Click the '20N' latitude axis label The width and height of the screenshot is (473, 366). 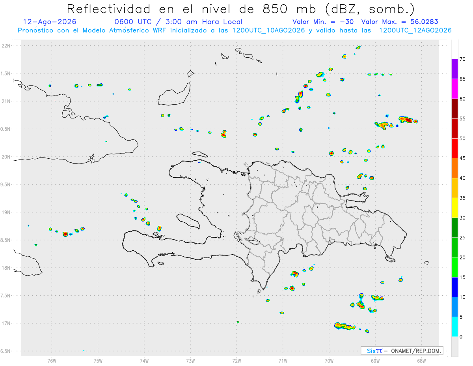[x=7, y=157]
